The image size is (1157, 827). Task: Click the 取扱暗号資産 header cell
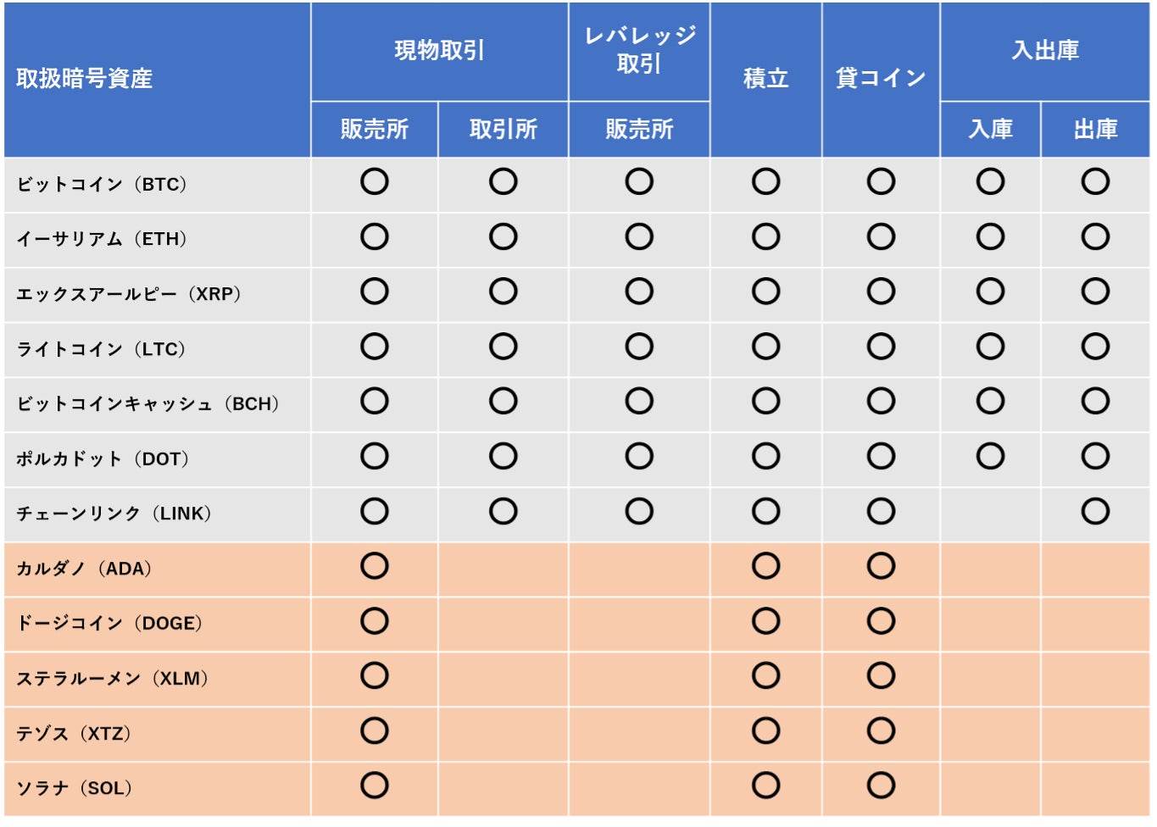point(85,79)
